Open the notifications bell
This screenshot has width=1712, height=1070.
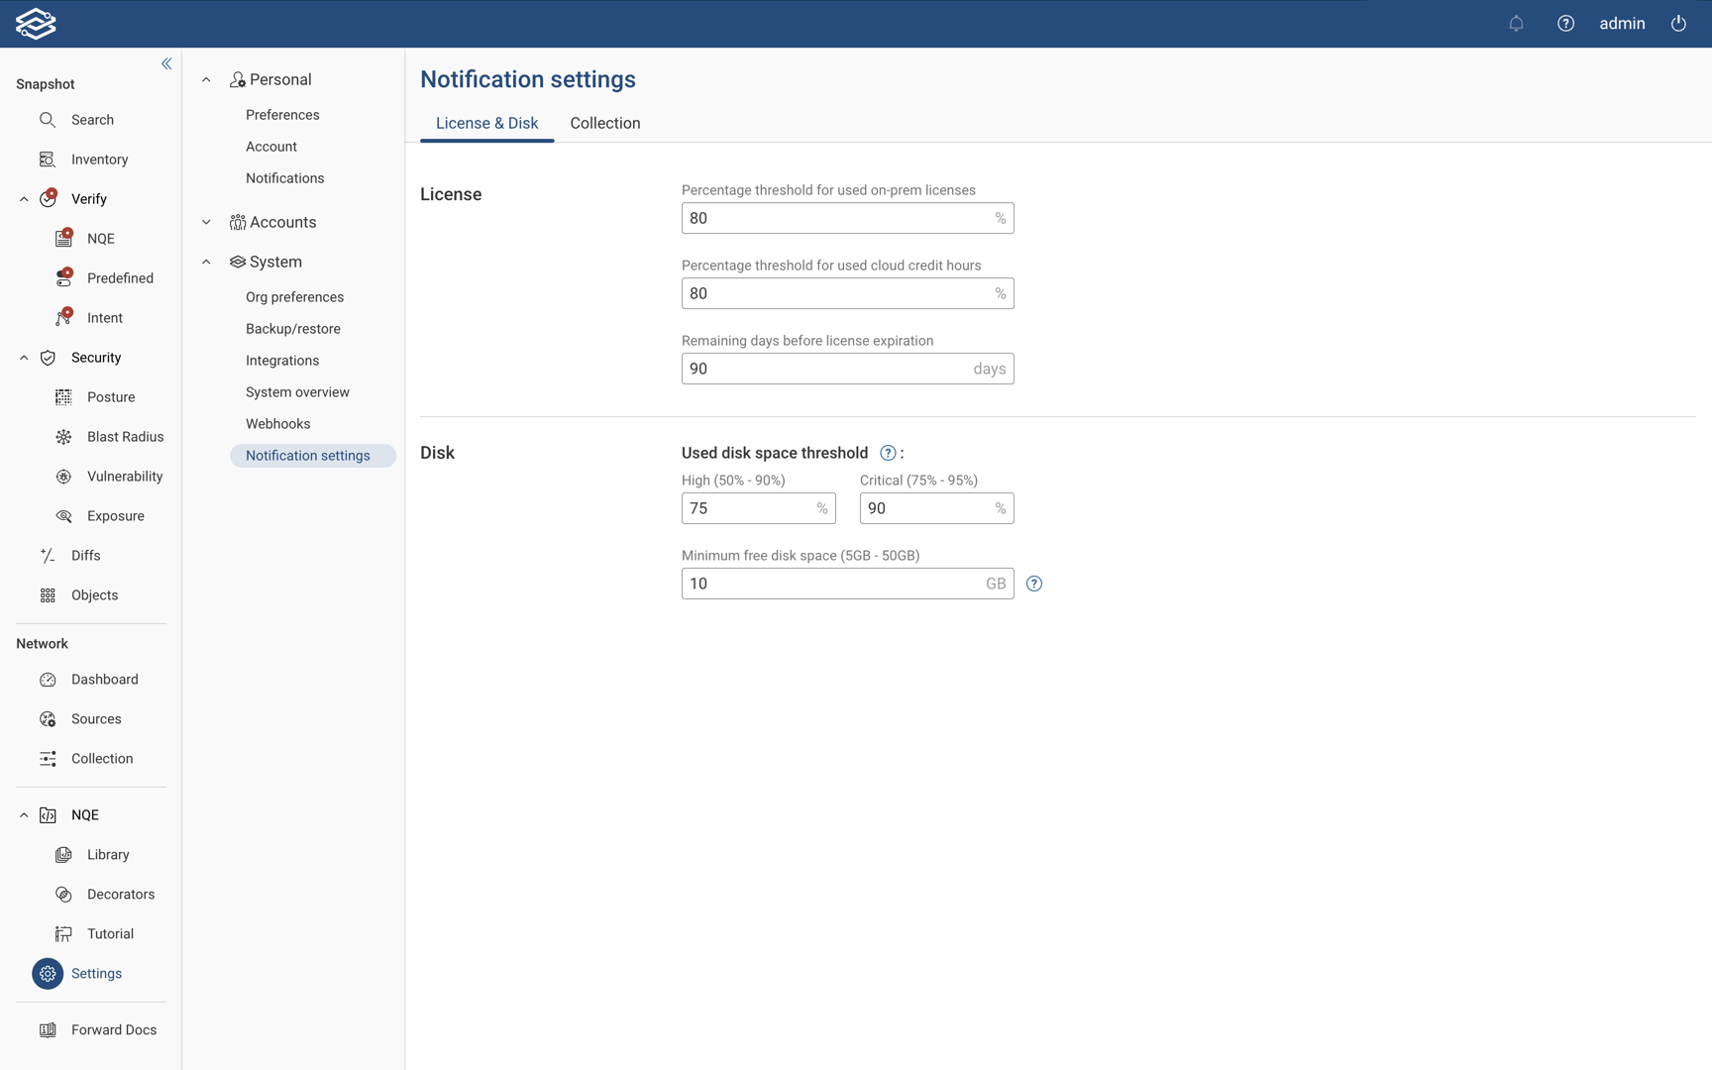[1515, 23]
